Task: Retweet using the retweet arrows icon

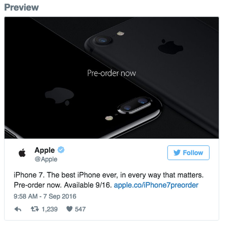Action: 35,209
